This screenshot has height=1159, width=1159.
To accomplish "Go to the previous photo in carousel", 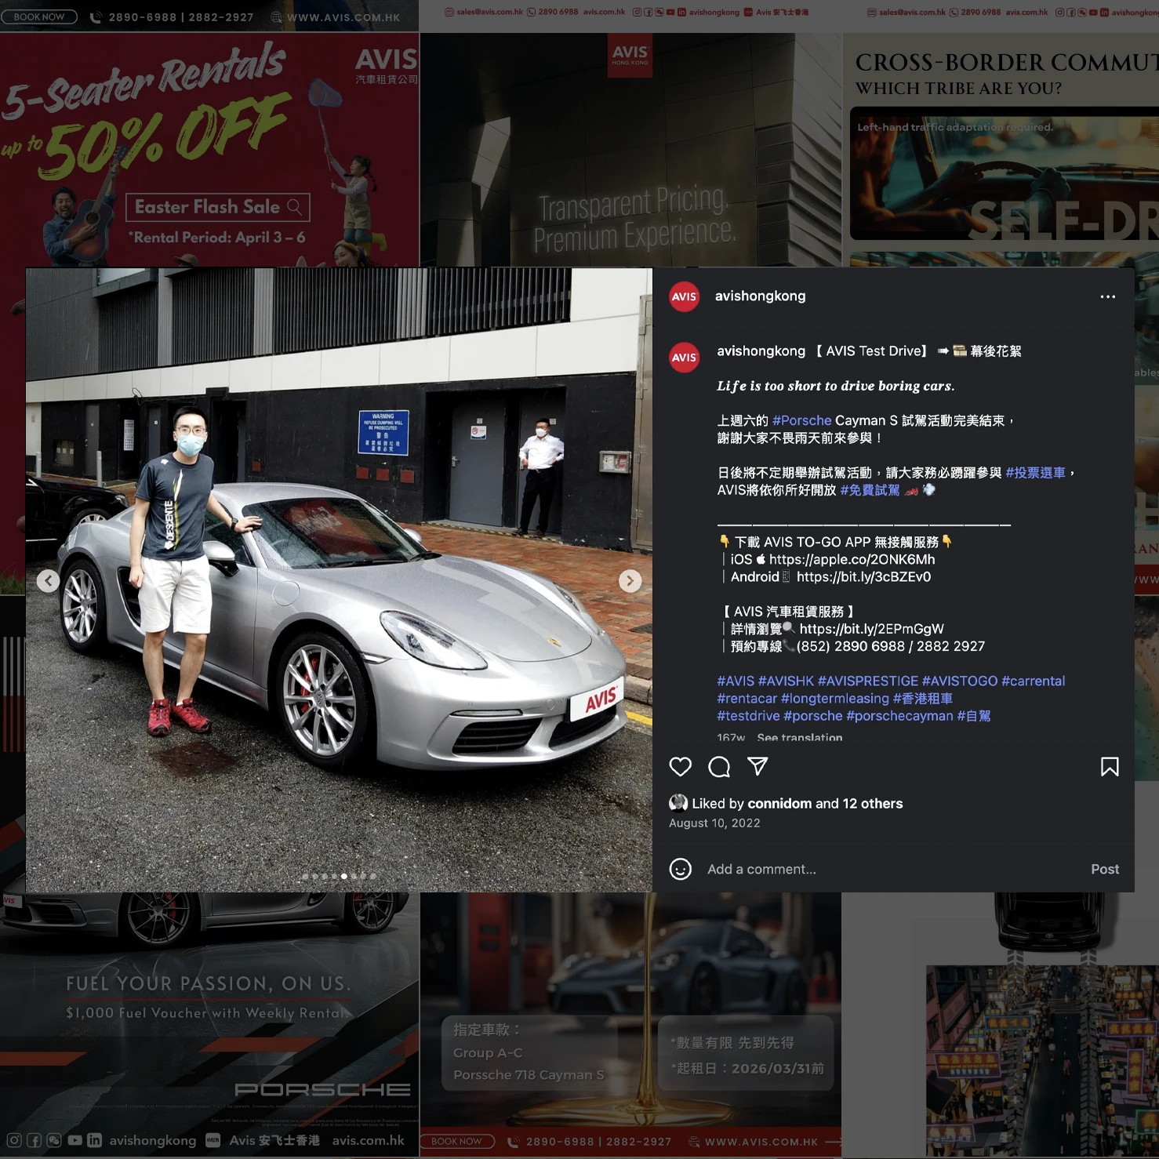I will [48, 580].
